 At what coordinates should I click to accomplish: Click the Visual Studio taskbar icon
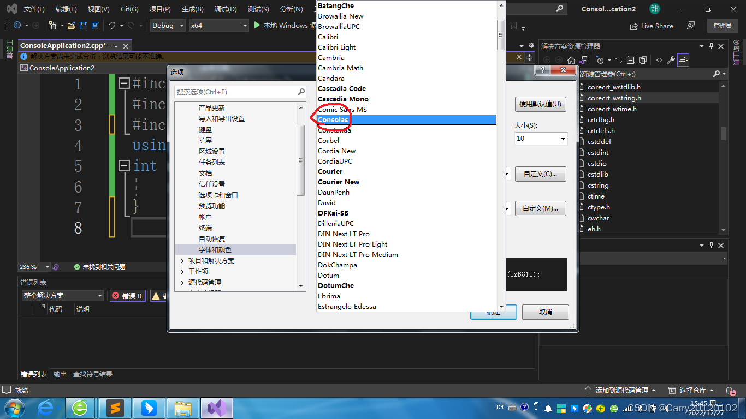pos(217,408)
